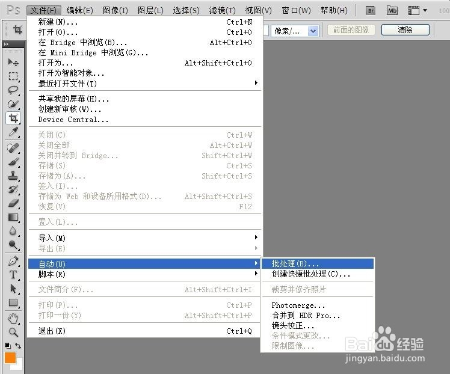Expand the 最近打开文件(T) submenu
Screen dimensions: 450x374
145,84
